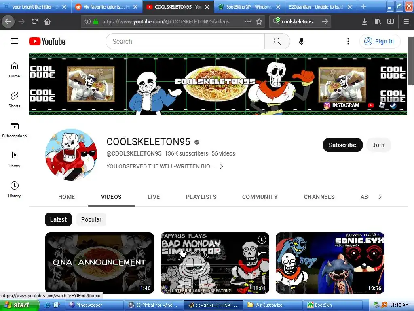Click the browser Forward arrow button
This screenshot has height=311, width=414.
pos(21,21)
